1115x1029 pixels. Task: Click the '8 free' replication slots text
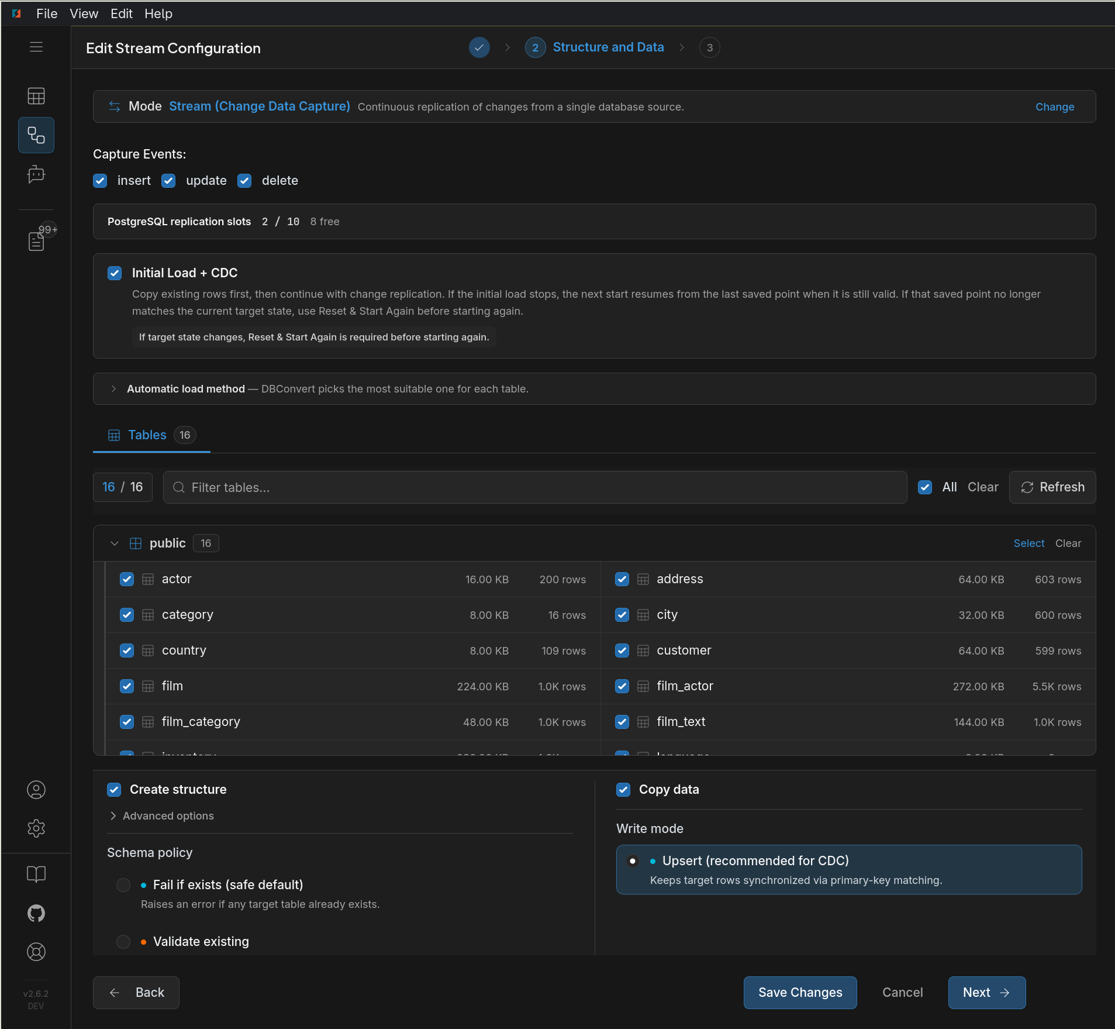click(325, 222)
